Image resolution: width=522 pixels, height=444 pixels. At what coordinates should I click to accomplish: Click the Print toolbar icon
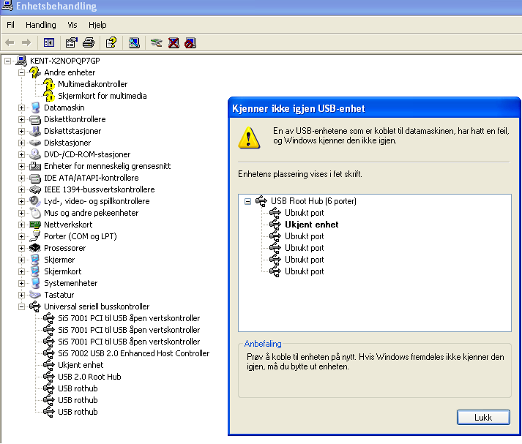coord(89,42)
